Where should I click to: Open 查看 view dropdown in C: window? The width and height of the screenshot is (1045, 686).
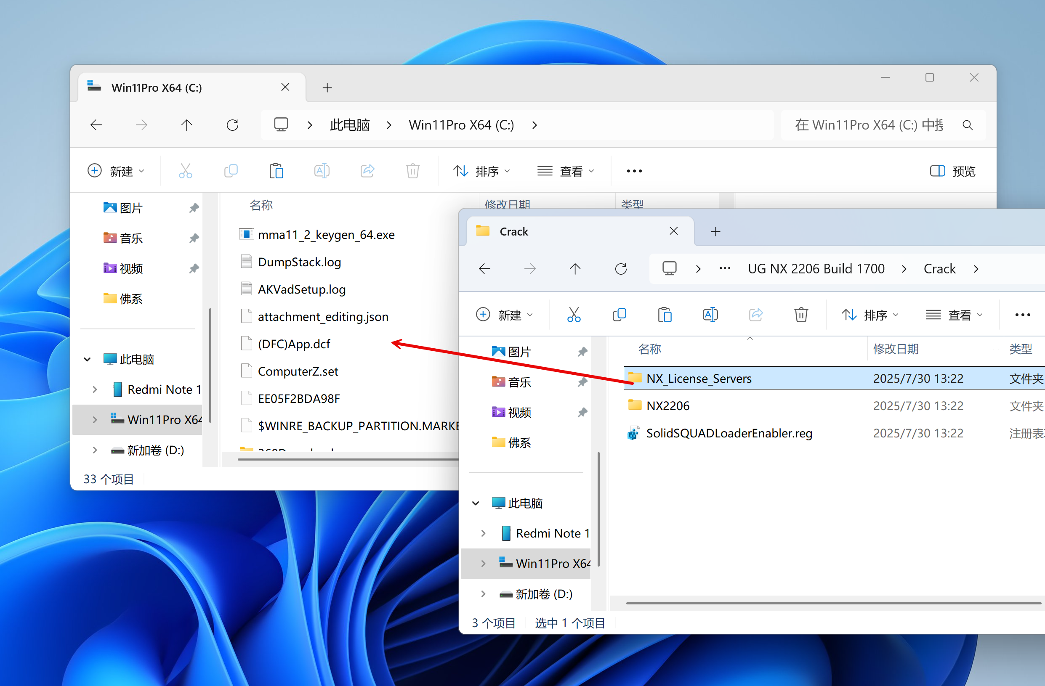[x=566, y=171]
